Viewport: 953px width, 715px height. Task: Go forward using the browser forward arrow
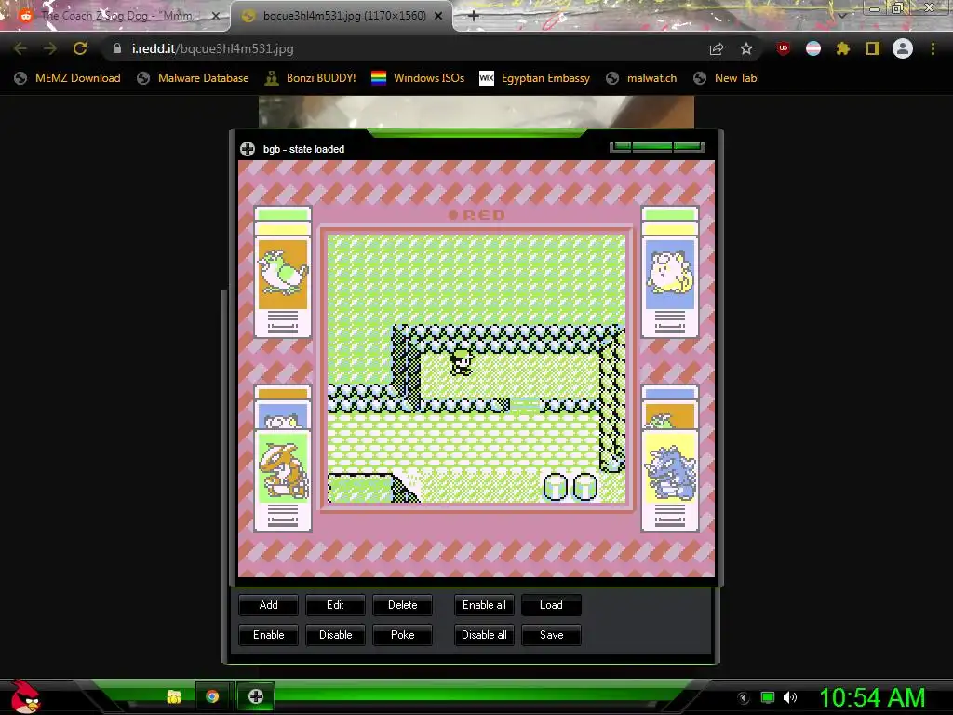(x=50, y=48)
